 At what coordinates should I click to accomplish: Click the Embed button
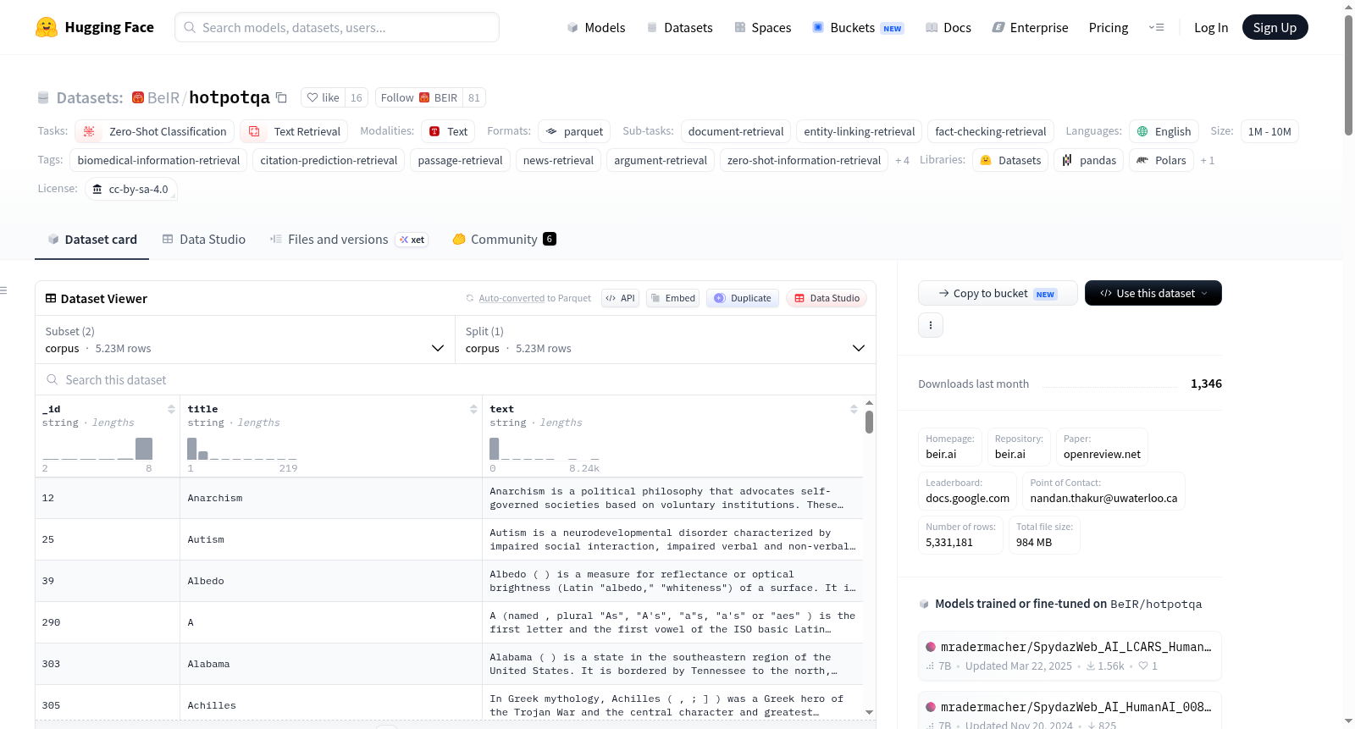pos(672,298)
